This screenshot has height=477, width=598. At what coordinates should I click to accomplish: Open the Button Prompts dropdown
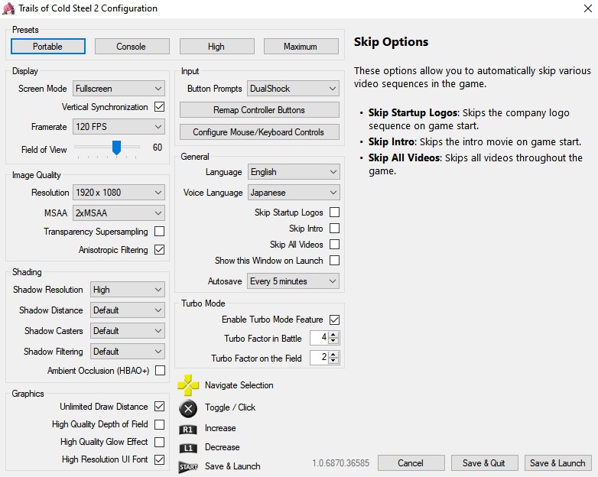coord(293,89)
